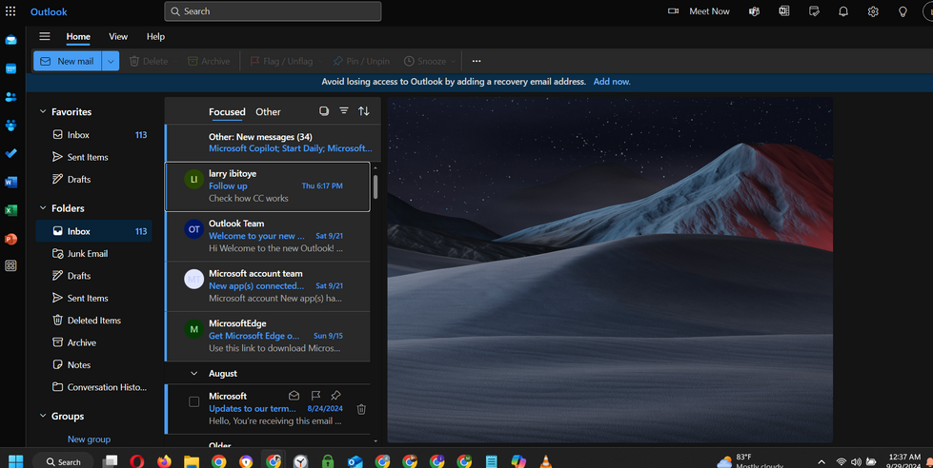This screenshot has height=468, width=933.
Task: Click New group link
Action: [89, 439]
